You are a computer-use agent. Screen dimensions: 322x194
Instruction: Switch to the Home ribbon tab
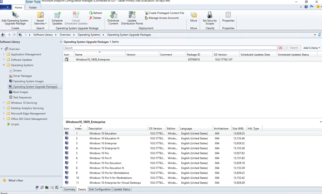tap(18, 8)
